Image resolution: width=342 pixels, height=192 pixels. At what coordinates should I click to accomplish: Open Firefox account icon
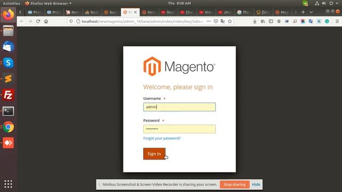coord(279,21)
